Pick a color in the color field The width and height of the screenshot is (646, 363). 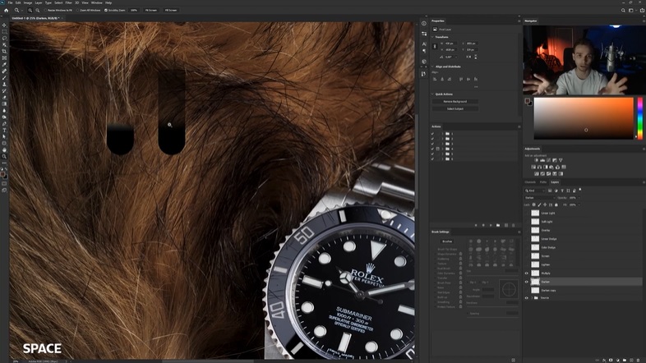tap(584, 118)
